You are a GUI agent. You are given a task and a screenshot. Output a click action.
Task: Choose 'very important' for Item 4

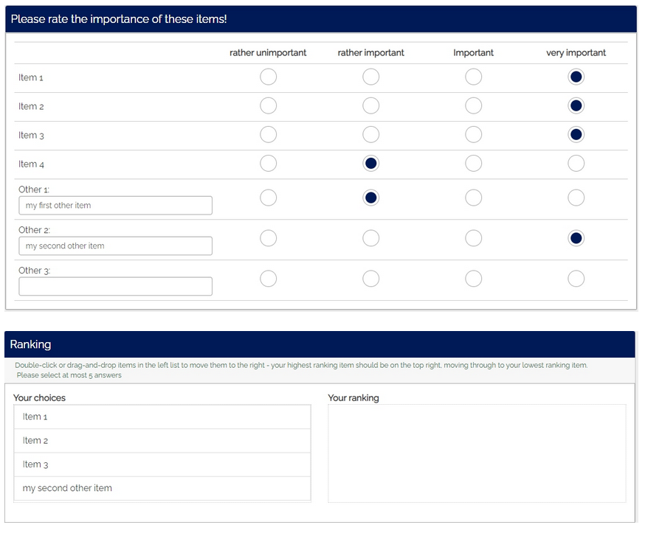[x=576, y=163]
